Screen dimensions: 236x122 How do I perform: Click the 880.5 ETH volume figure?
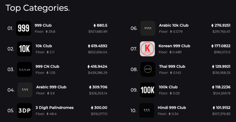100,25
